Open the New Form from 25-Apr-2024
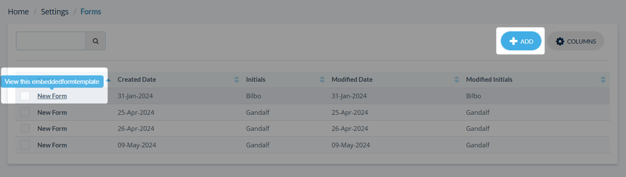This screenshot has width=626, height=177. [52, 112]
